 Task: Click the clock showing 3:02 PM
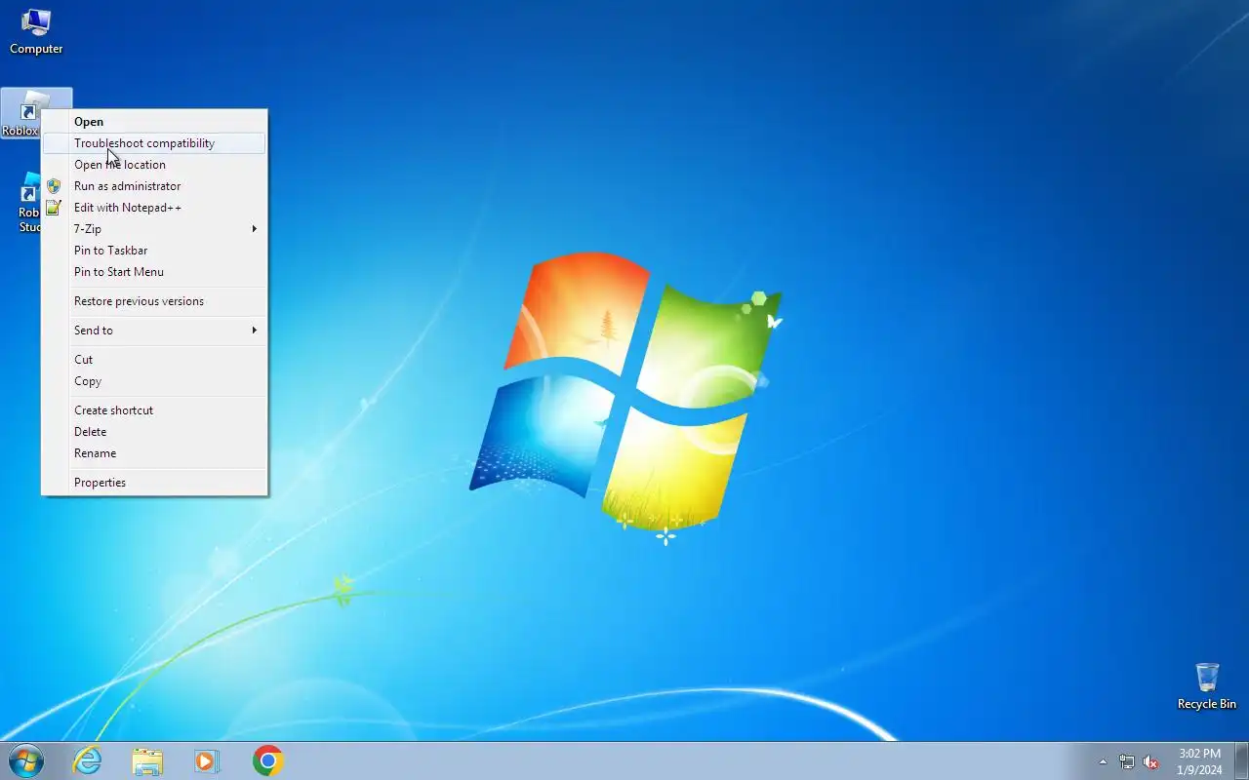coord(1199,760)
